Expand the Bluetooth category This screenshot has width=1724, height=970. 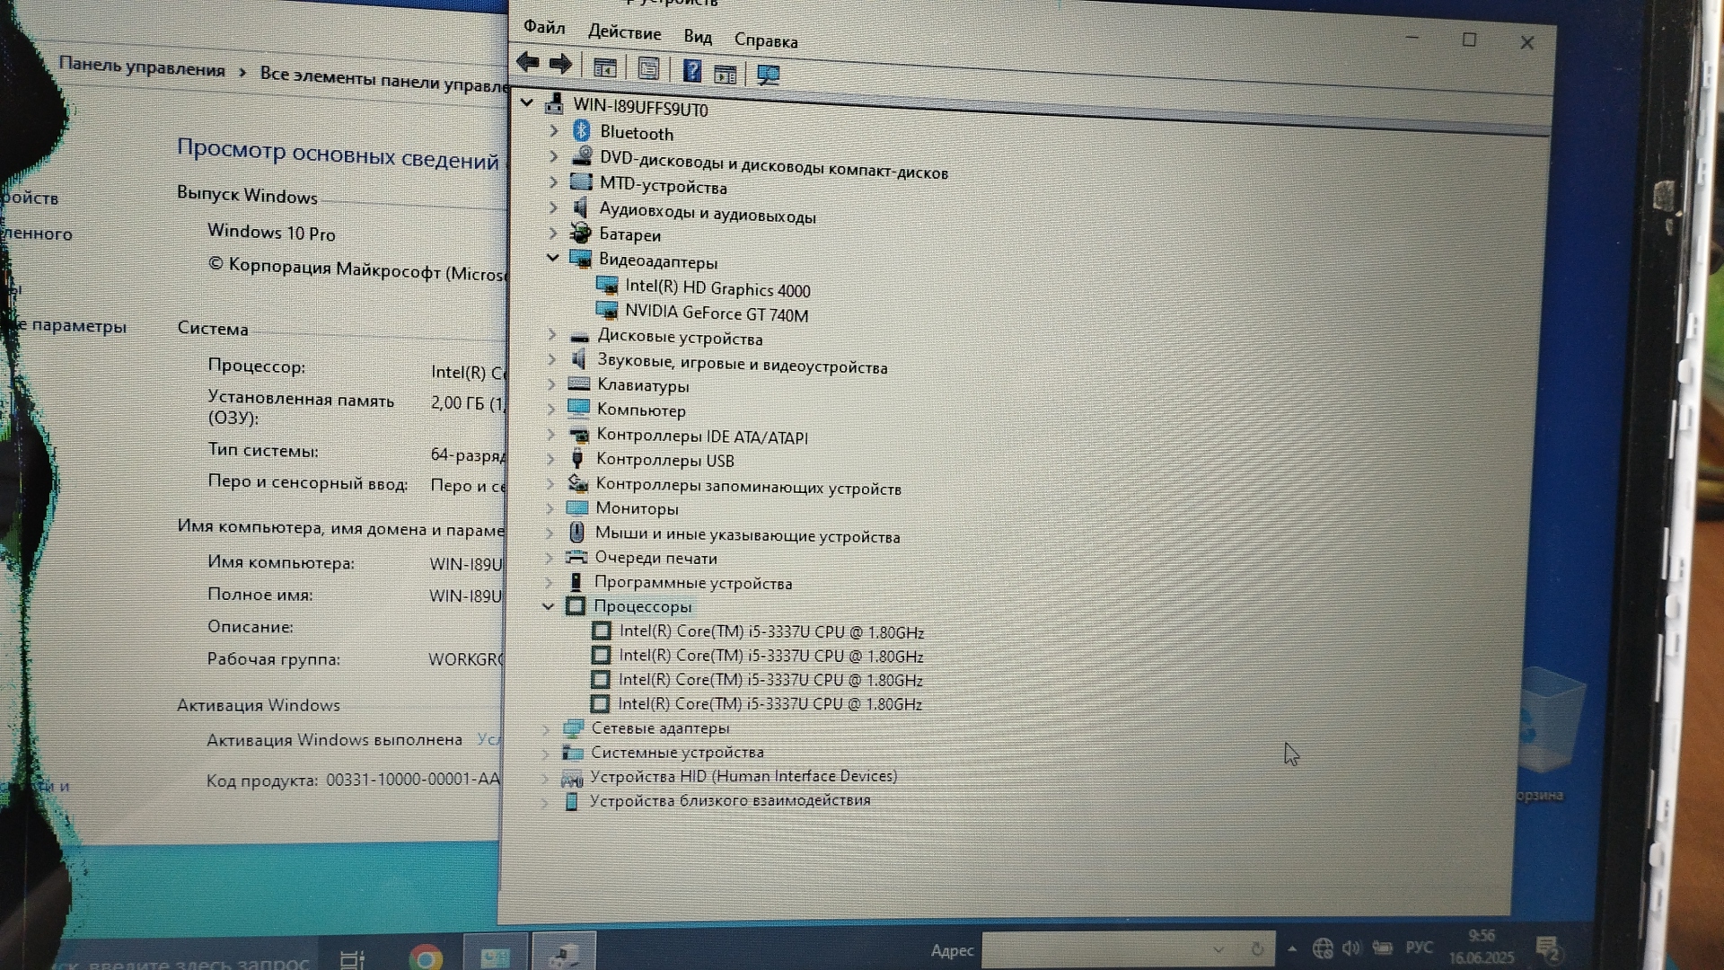pos(553,131)
